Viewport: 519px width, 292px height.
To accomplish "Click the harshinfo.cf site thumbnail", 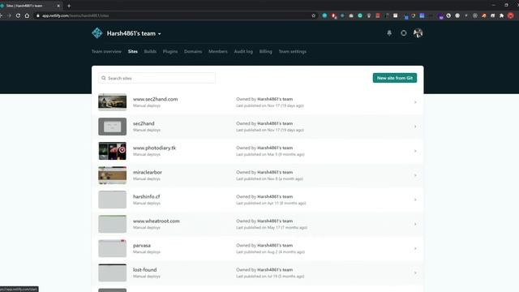I will tap(112, 200).
